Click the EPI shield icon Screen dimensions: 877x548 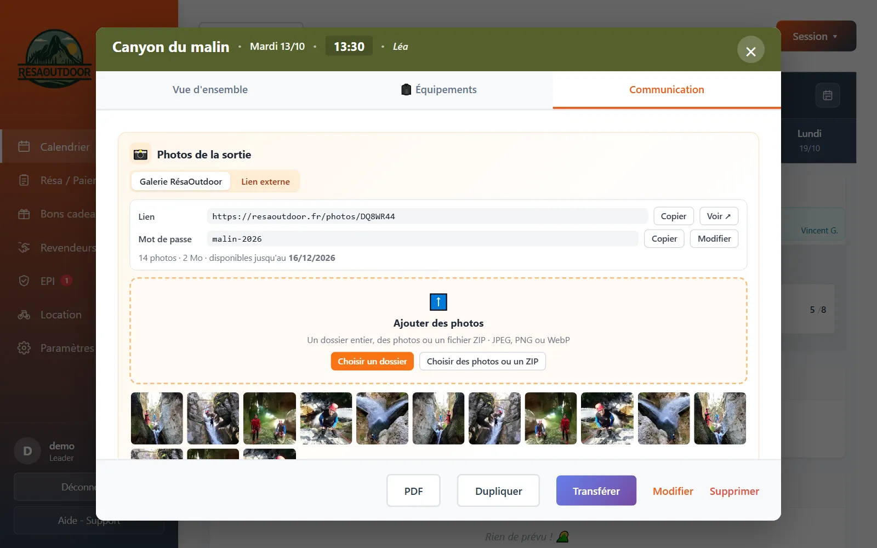24,281
